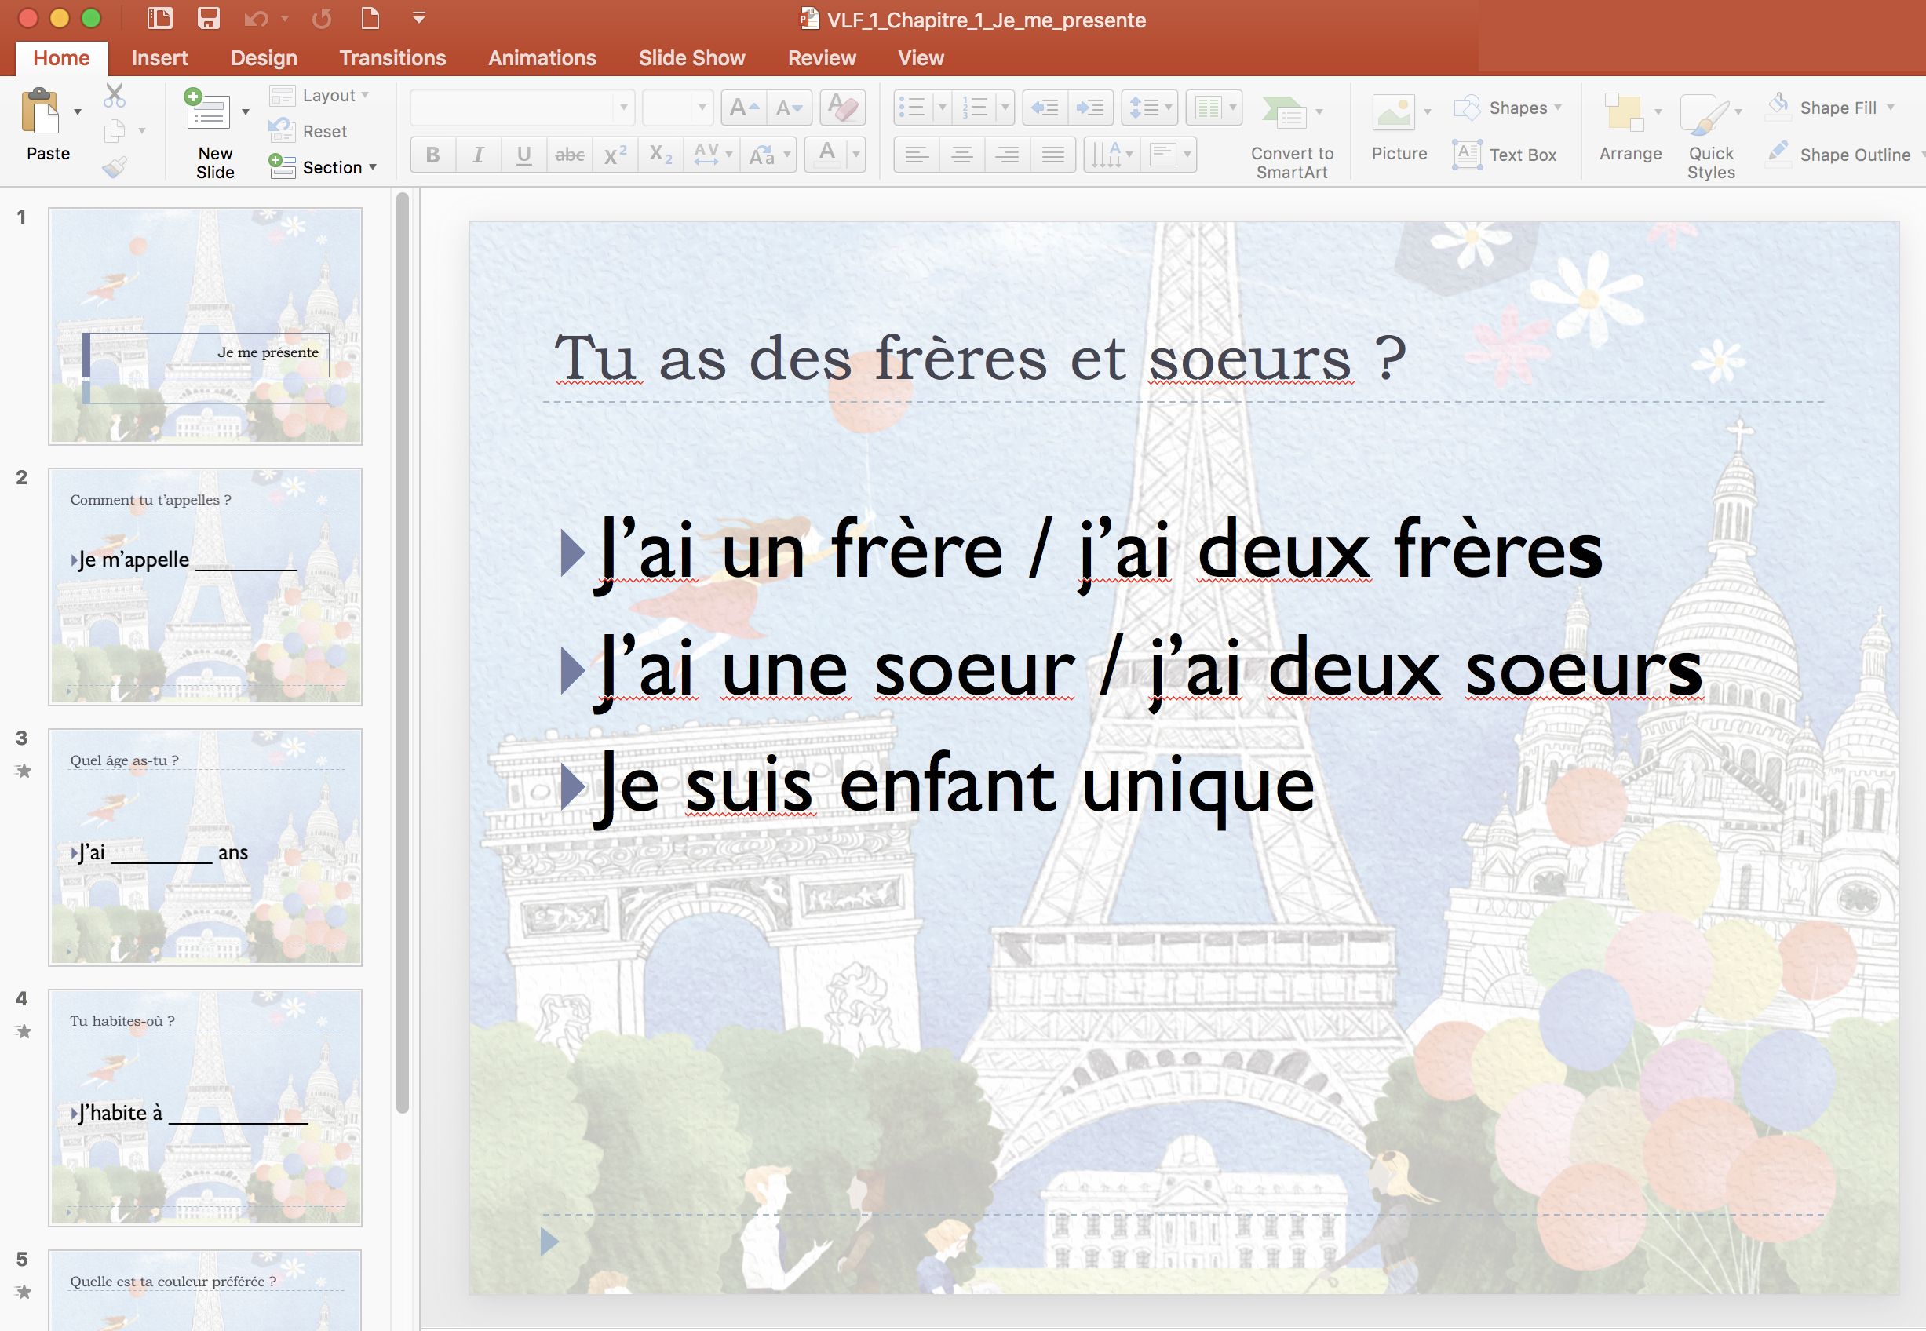
Task: Open the Section dropdown
Action: click(323, 167)
